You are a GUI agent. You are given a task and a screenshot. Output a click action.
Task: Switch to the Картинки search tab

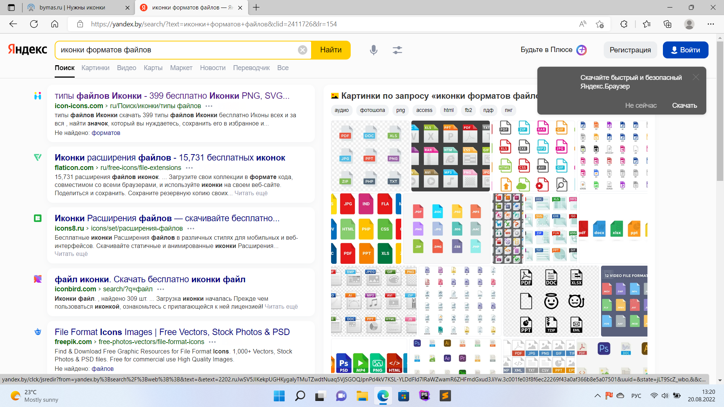coord(95,68)
